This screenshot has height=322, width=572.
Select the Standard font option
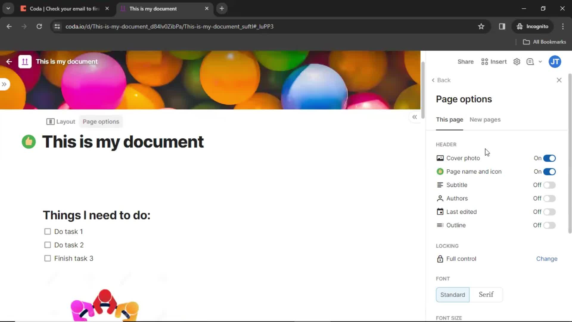453,295
